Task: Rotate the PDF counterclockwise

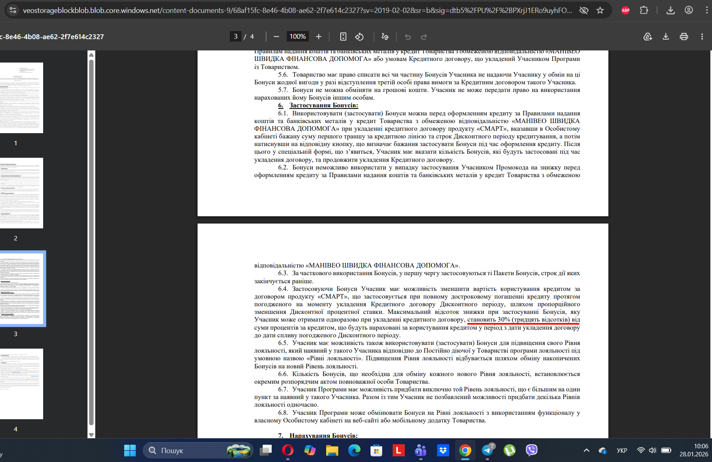Action: coord(359,37)
